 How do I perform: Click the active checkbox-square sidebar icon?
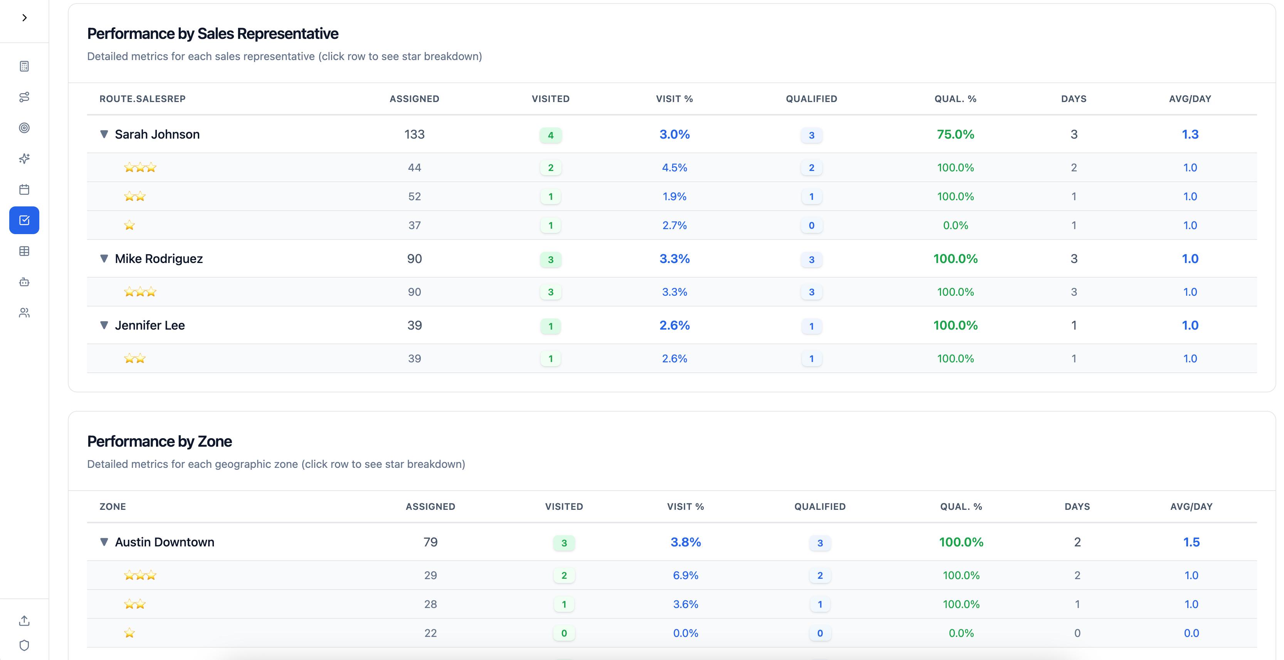(24, 220)
